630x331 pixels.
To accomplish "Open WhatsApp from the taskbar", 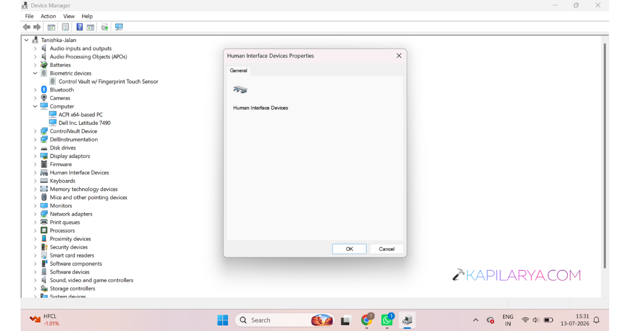I will [387, 320].
